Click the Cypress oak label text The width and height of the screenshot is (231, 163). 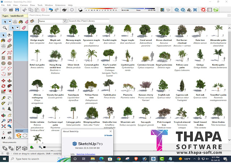point(182,95)
